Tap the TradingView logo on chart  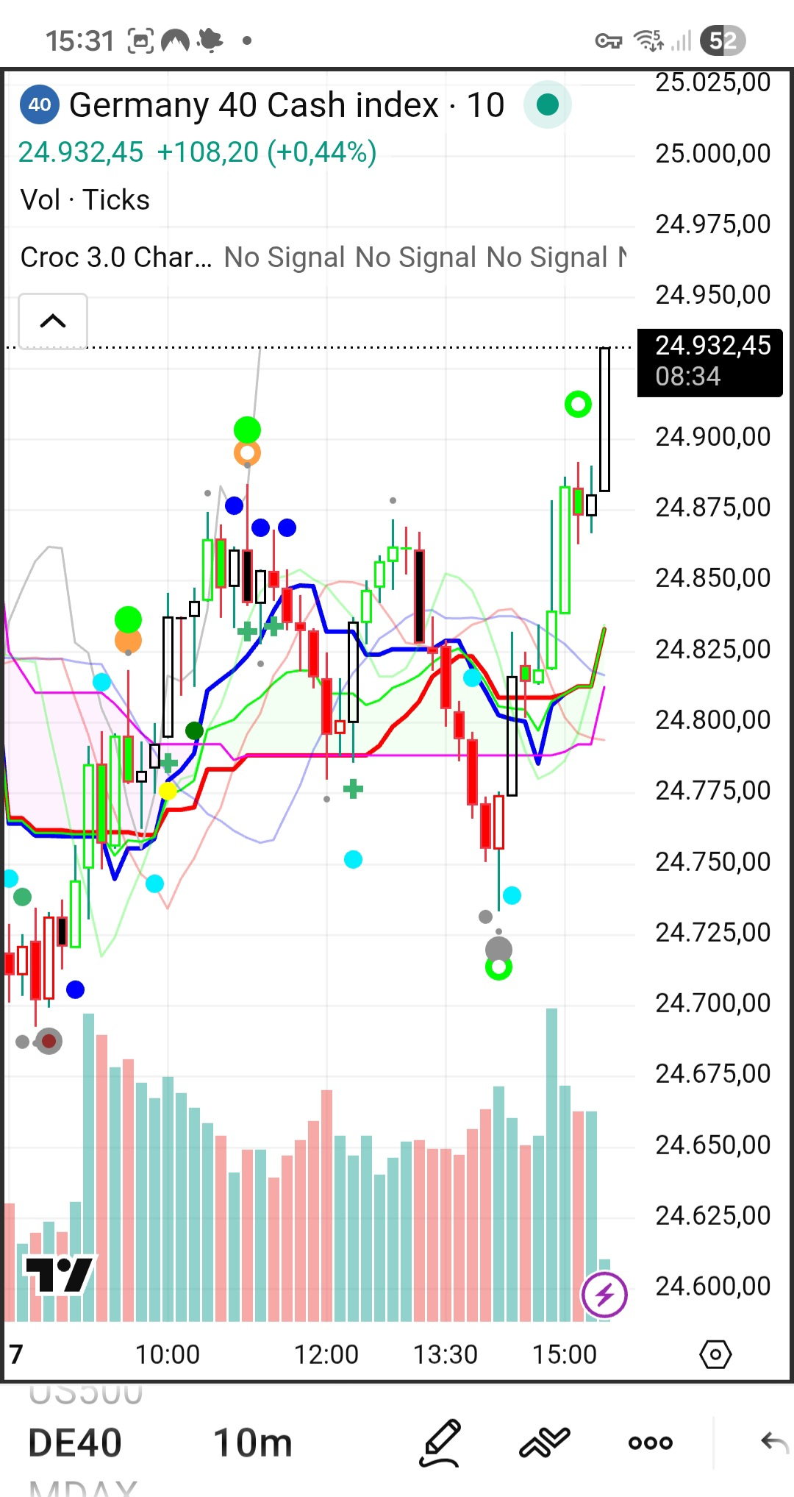(59, 1274)
